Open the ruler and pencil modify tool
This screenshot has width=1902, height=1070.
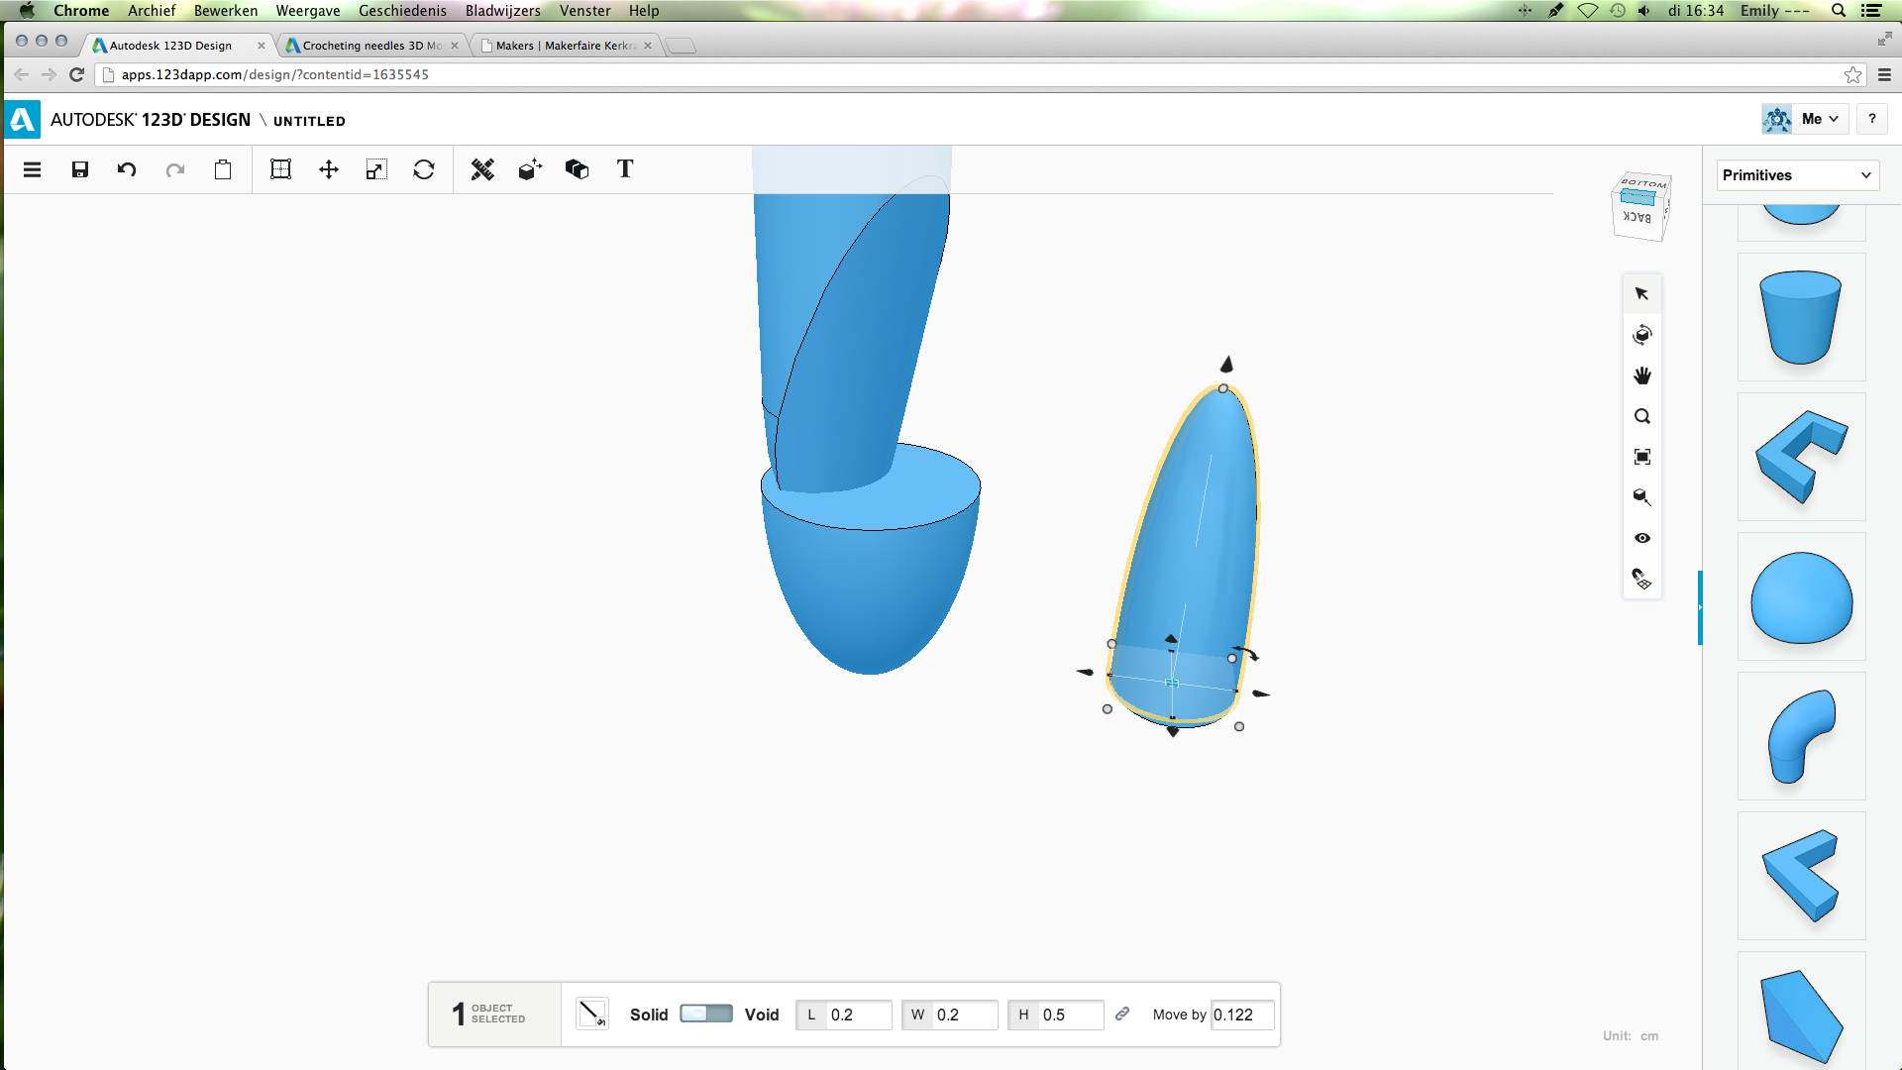tap(482, 169)
